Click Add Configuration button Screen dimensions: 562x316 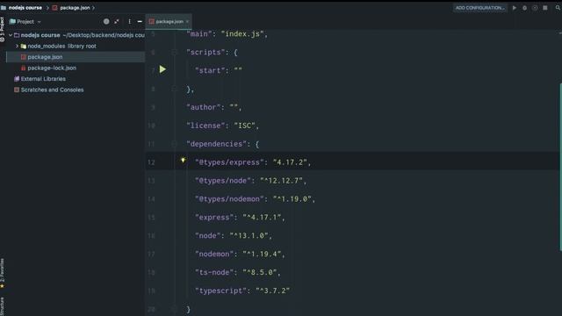[x=480, y=8]
